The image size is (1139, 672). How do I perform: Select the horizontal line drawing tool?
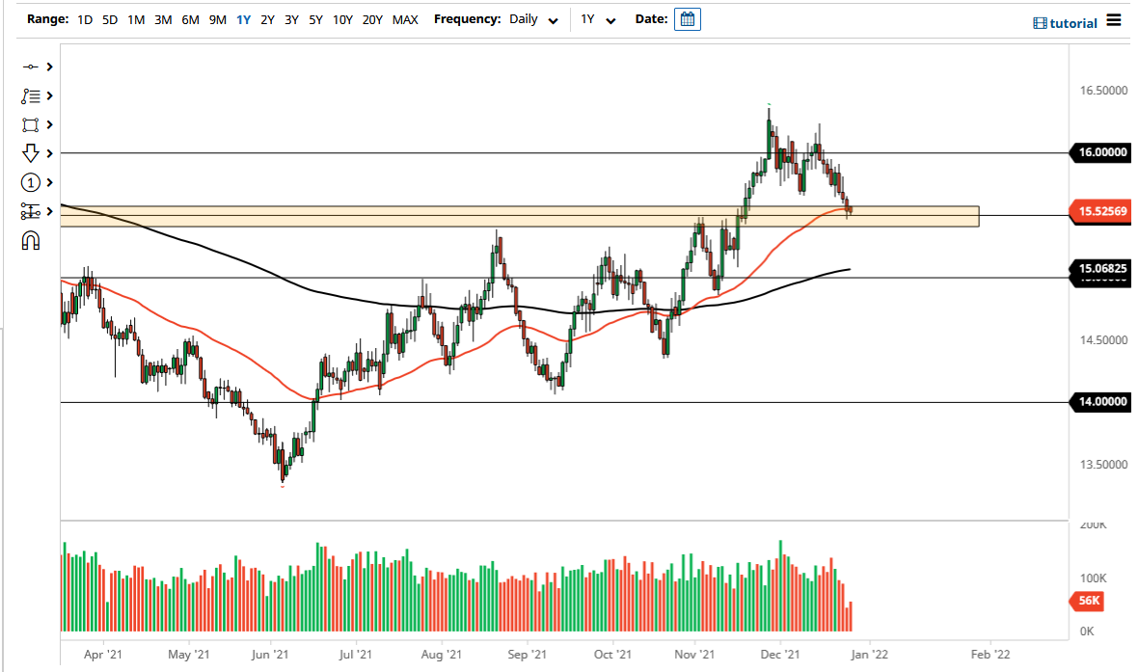pyautogui.click(x=31, y=67)
